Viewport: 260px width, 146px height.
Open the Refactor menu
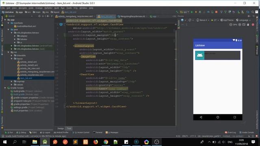pyautogui.click(x=48, y=8)
